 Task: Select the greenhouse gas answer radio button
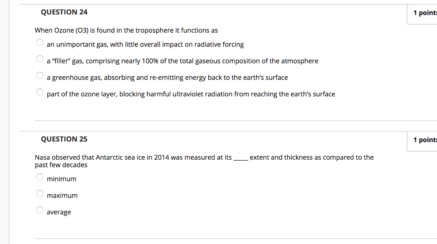tap(40, 75)
